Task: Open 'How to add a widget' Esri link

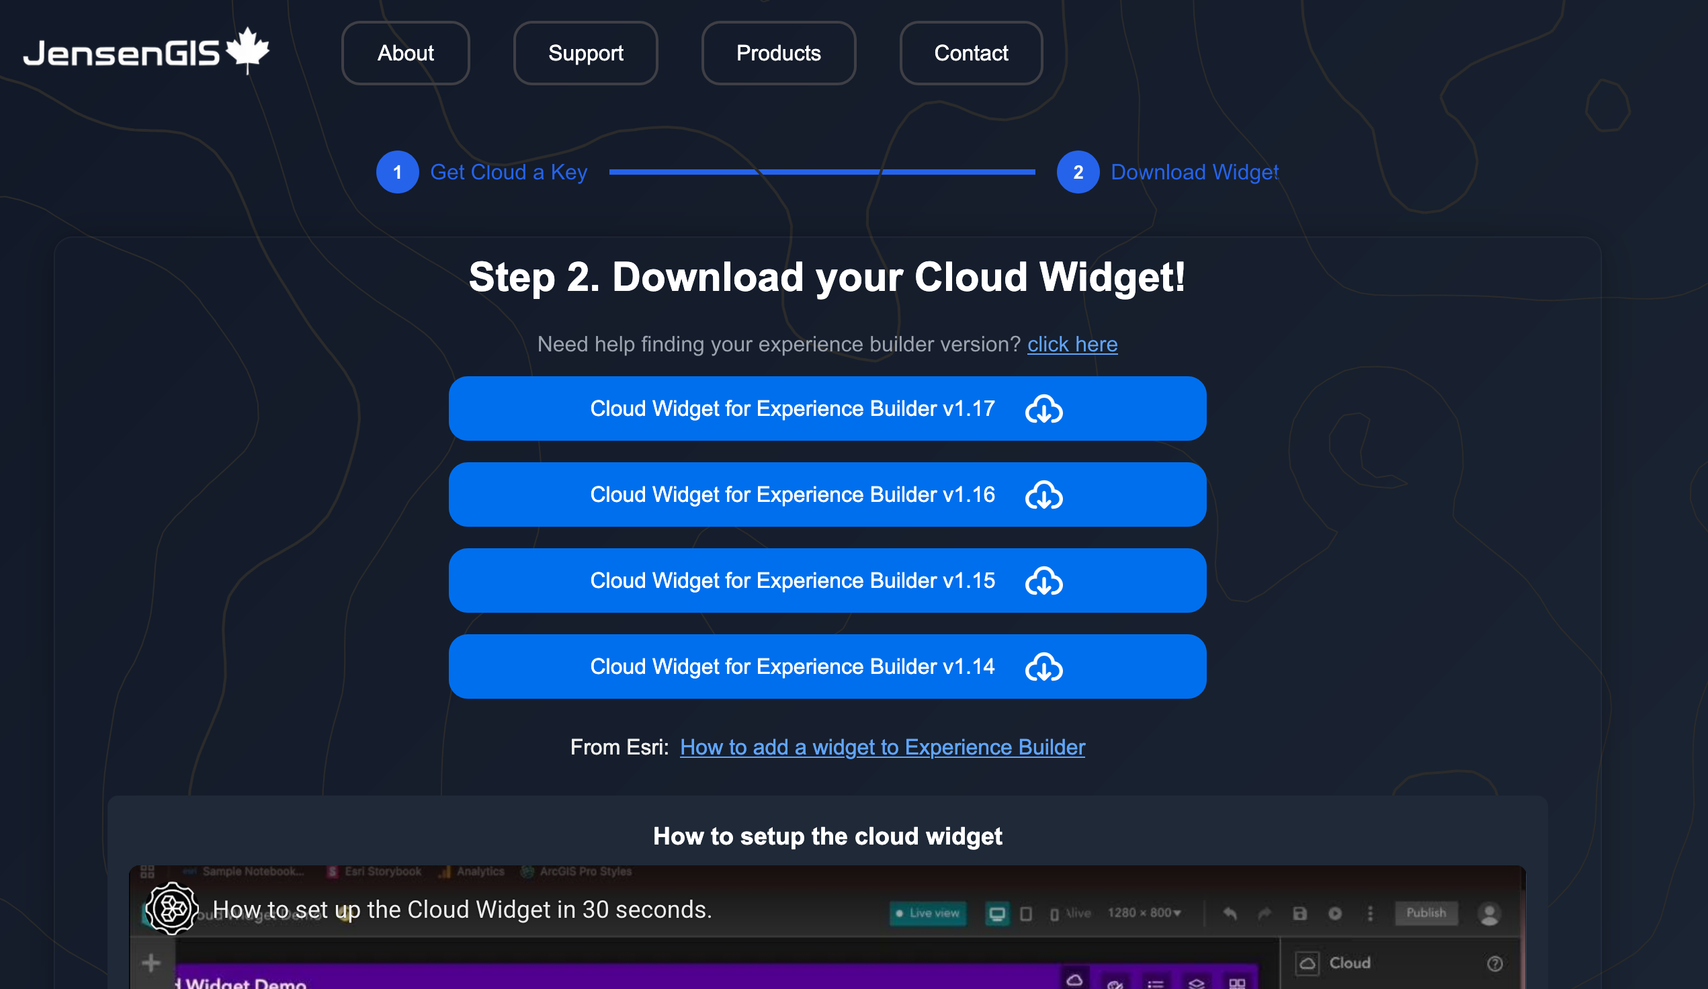Action: click(x=882, y=747)
